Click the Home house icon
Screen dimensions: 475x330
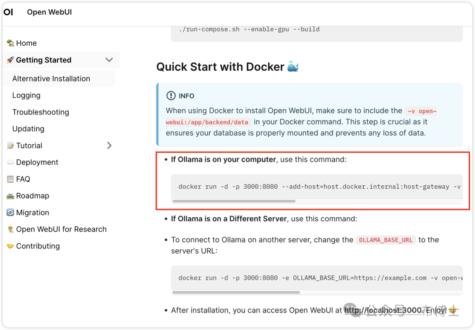(10, 43)
